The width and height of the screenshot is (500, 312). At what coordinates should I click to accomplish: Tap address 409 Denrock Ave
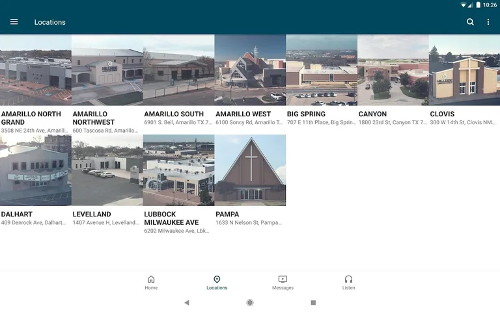pos(33,222)
